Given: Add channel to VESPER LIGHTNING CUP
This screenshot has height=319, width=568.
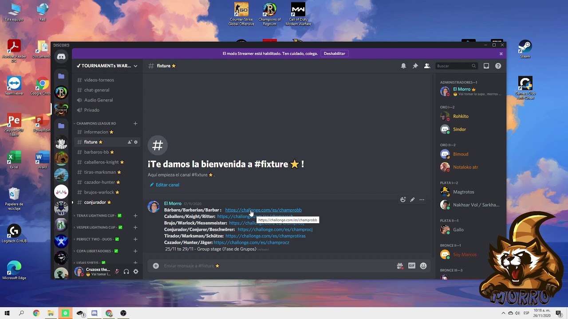Looking at the screenshot, I should coord(135,227).
